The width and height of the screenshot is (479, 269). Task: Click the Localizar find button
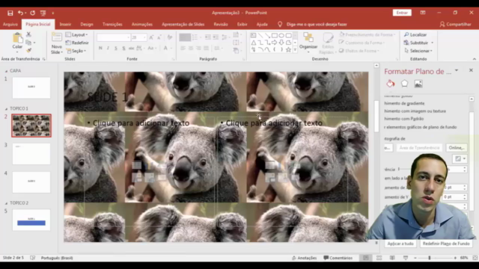pos(415,35)
